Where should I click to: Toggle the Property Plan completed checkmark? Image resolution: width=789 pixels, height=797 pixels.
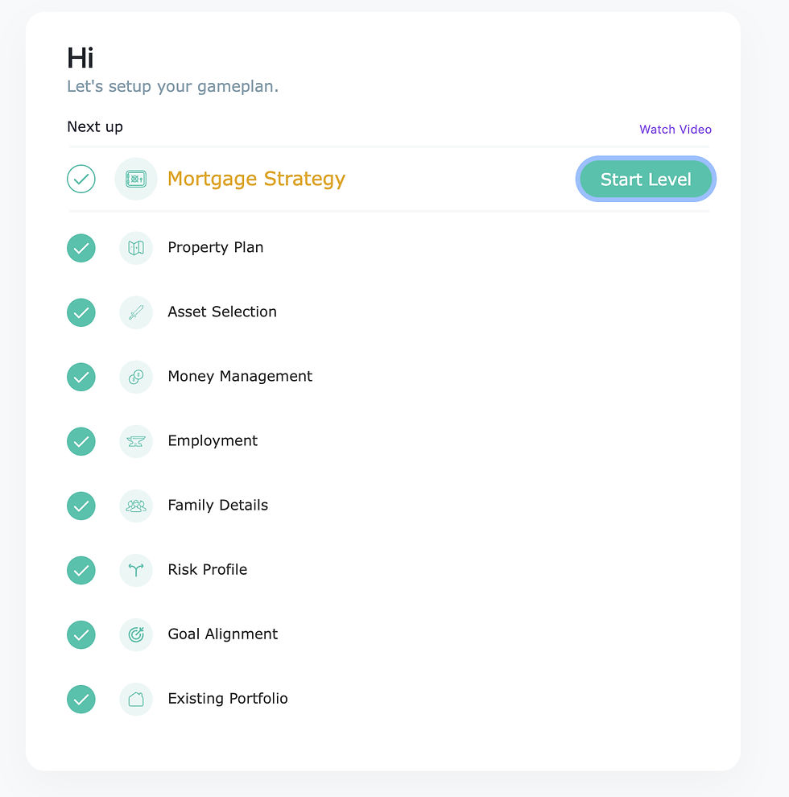click(81, 248)
